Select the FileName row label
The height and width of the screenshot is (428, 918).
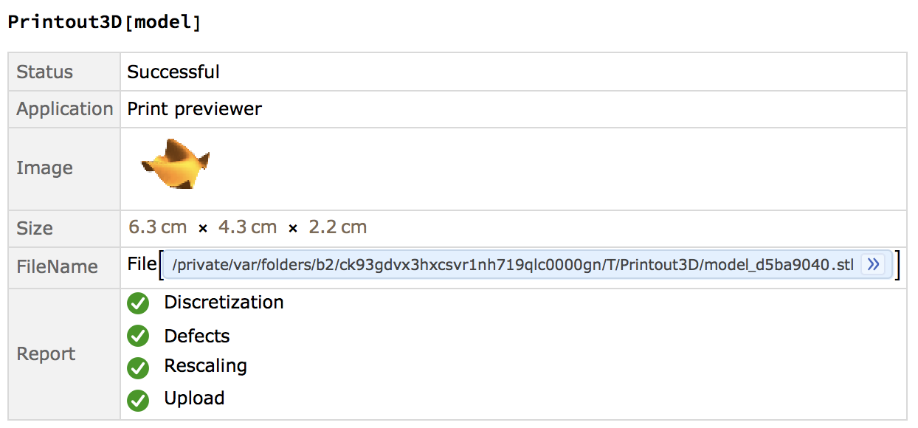(x=57, y=266)
